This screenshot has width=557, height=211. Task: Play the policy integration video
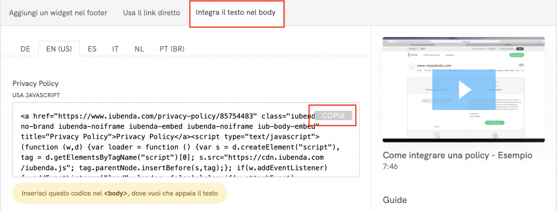pyautogui.click(x=463, y=90)
